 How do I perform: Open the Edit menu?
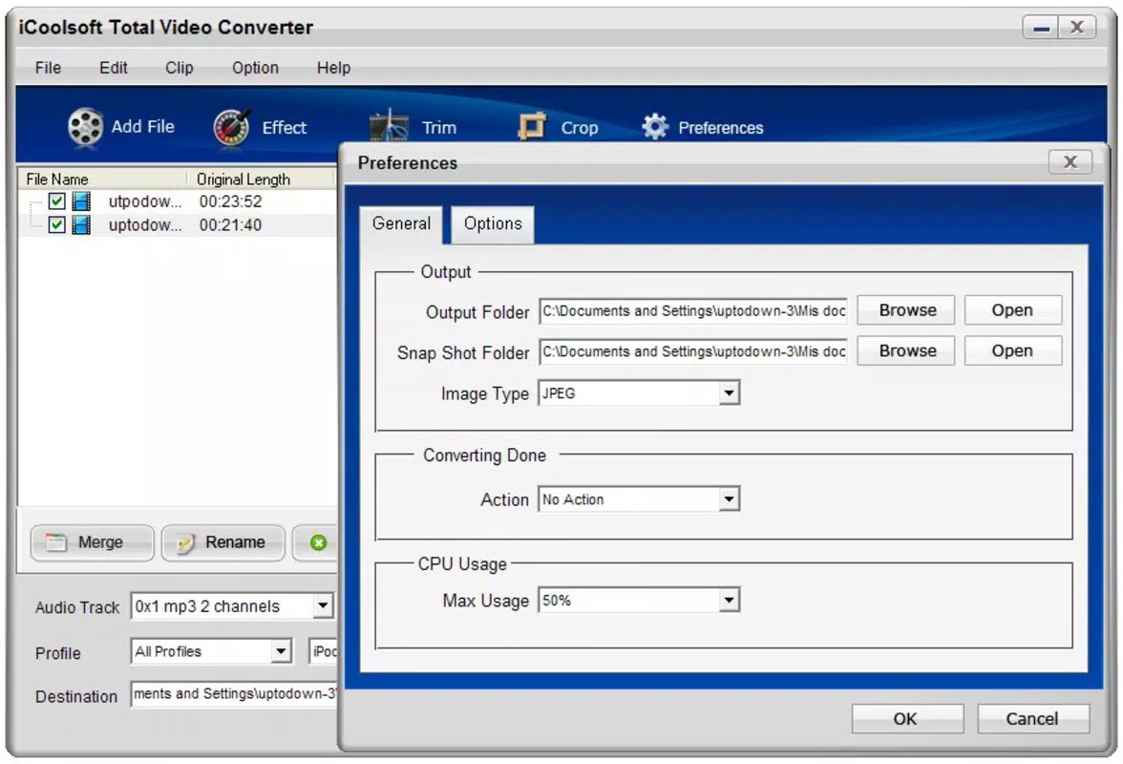(x=113, y=67)
